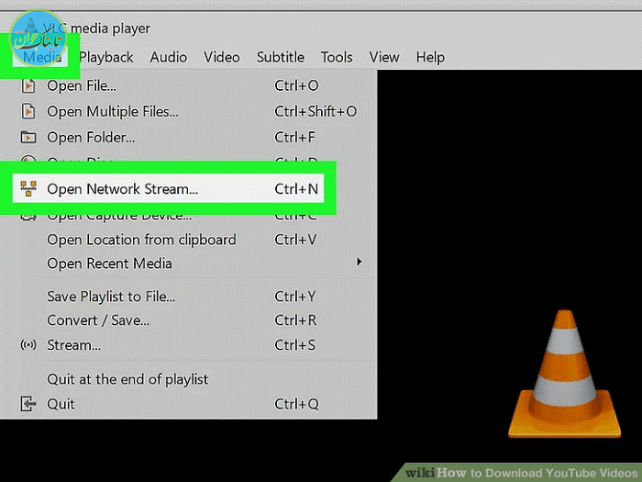Expand the Open Recent Media submenu arrow
642x482 pixels.
click(x=359, y=263)
